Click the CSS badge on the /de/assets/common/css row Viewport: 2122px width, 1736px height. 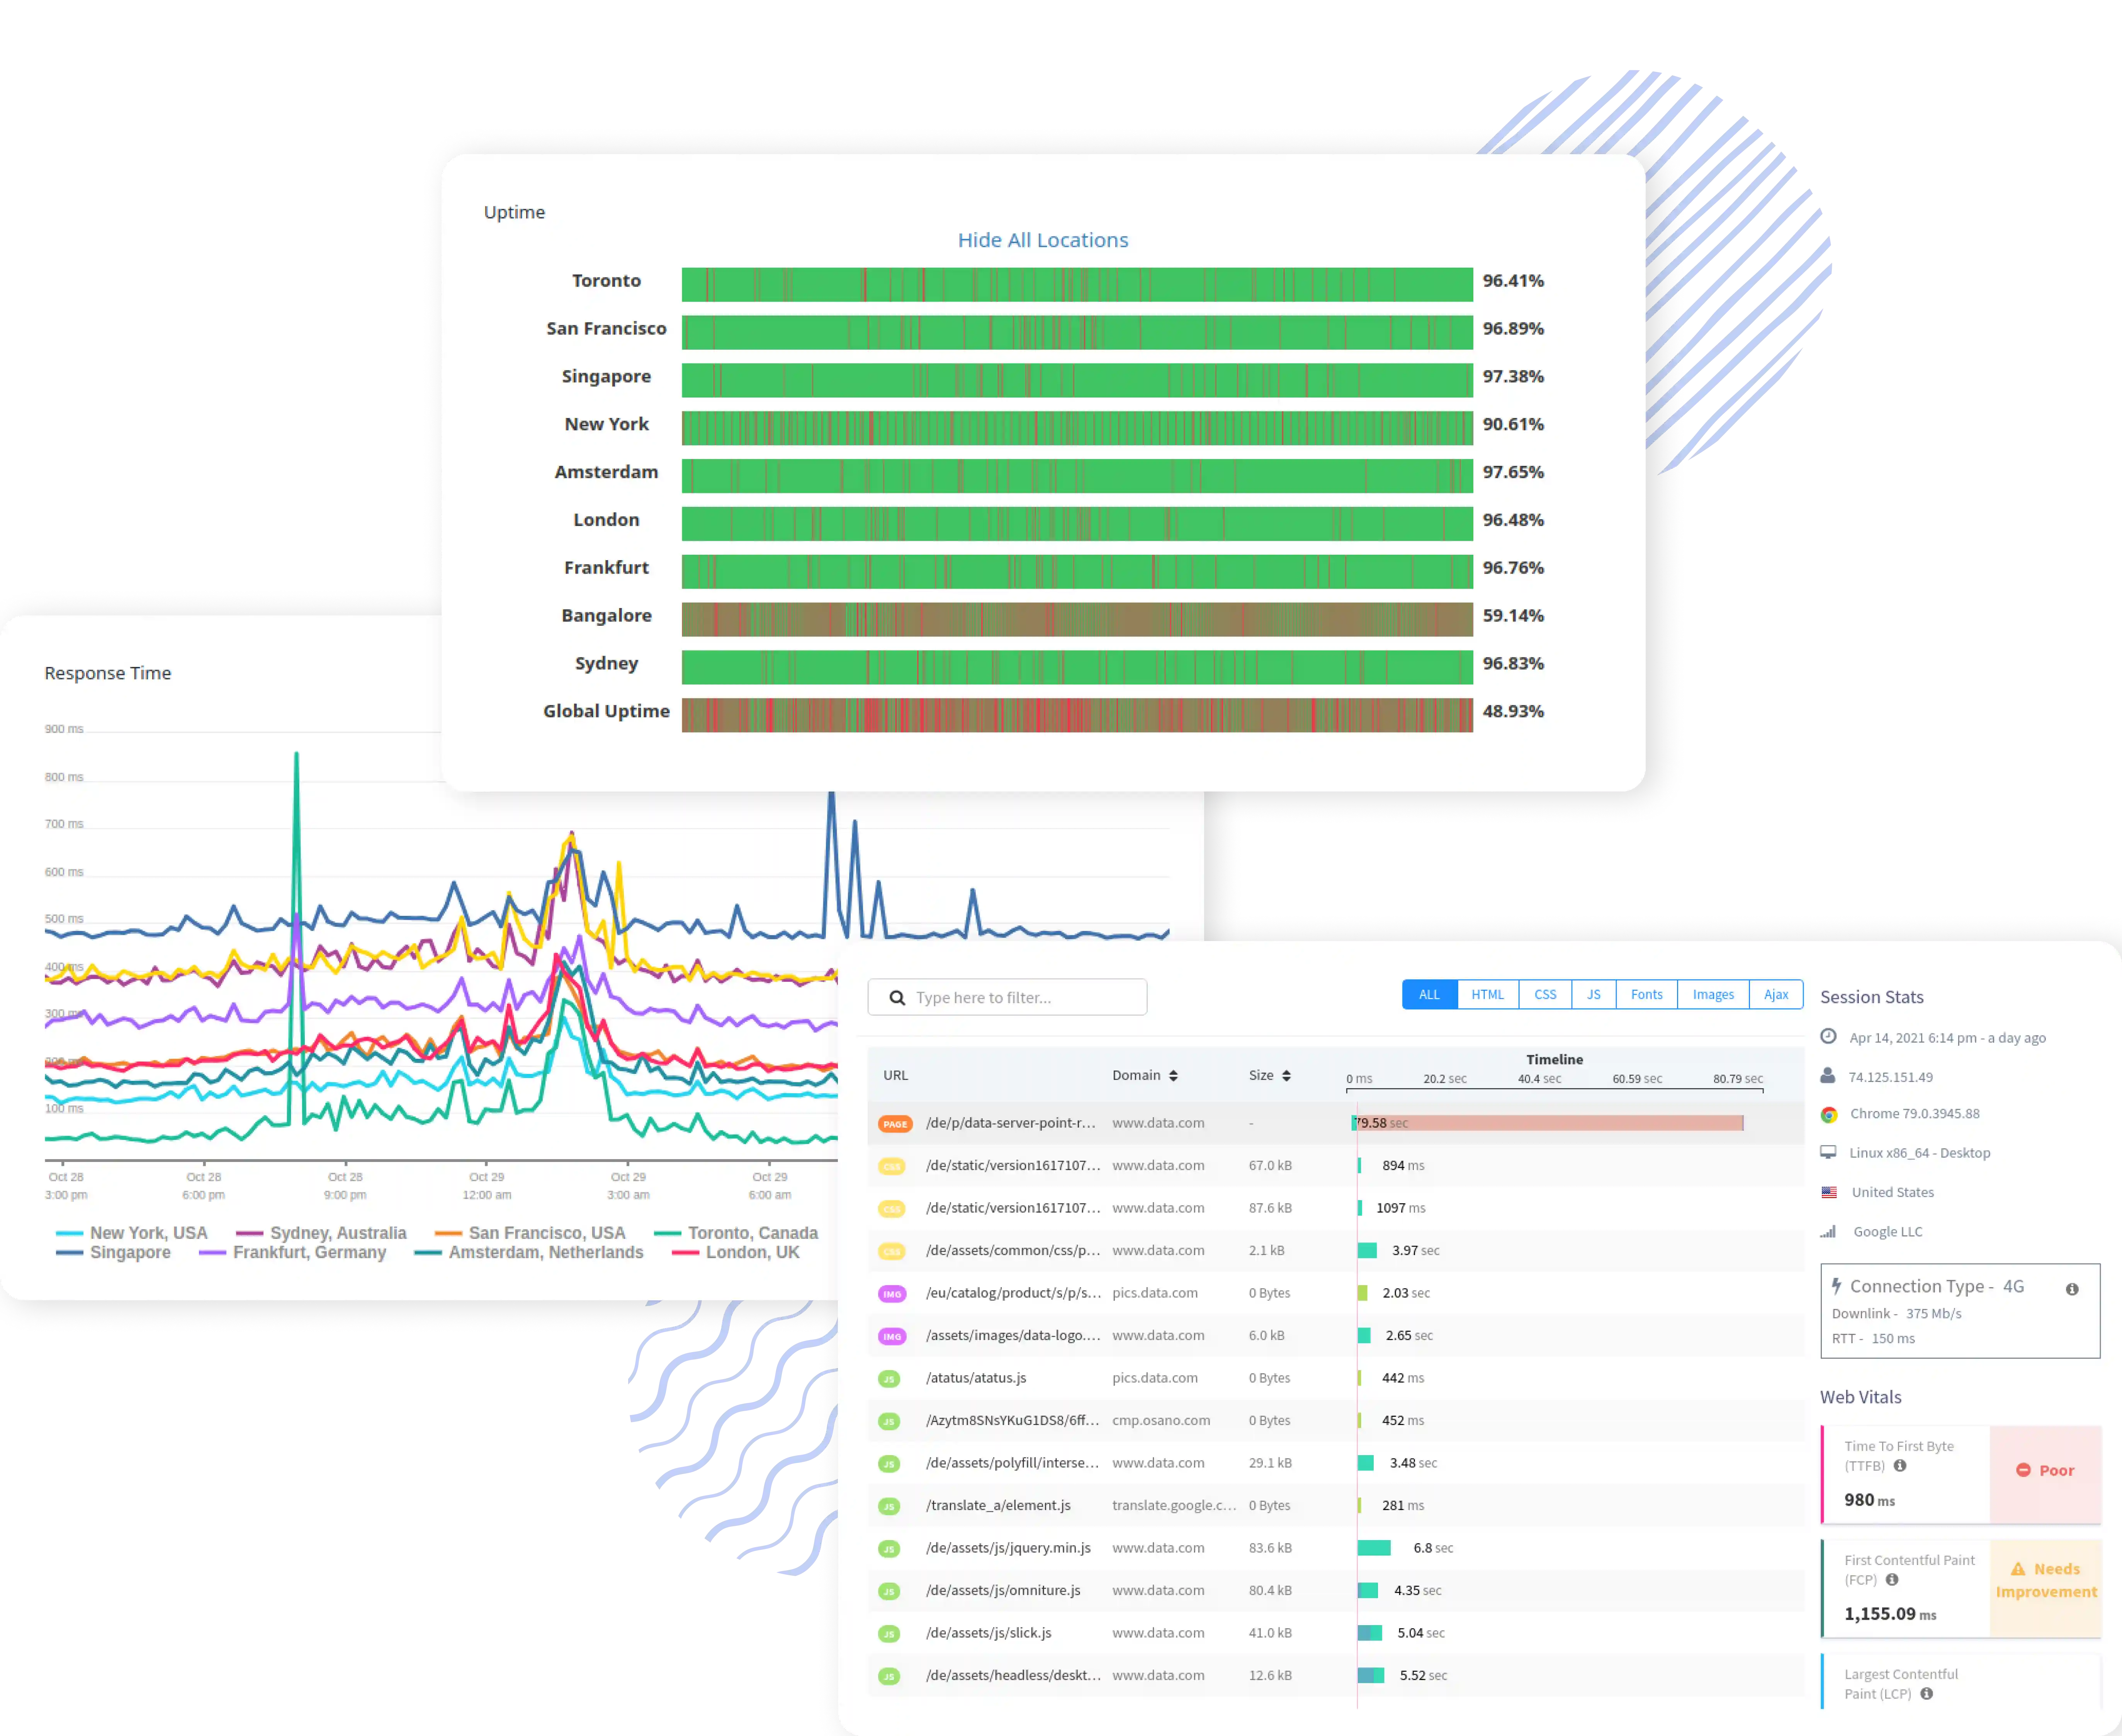tap(891, 1251)
